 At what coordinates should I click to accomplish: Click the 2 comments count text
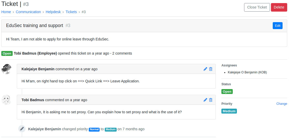[122, 54]
